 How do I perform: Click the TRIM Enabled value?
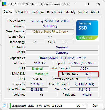(x=37, y=69)
